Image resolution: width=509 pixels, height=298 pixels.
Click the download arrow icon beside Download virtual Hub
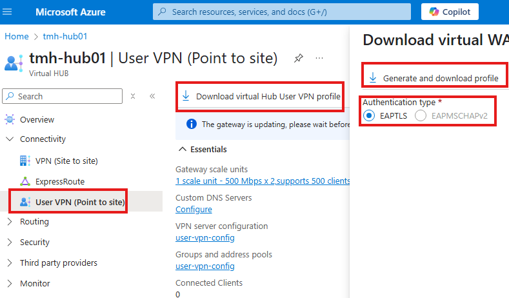click(186, 96)
